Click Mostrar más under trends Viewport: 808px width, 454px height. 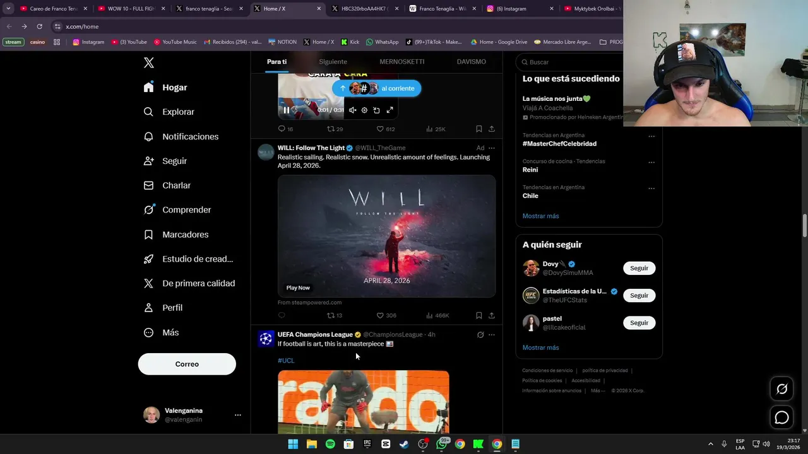[x=540, y=216]
